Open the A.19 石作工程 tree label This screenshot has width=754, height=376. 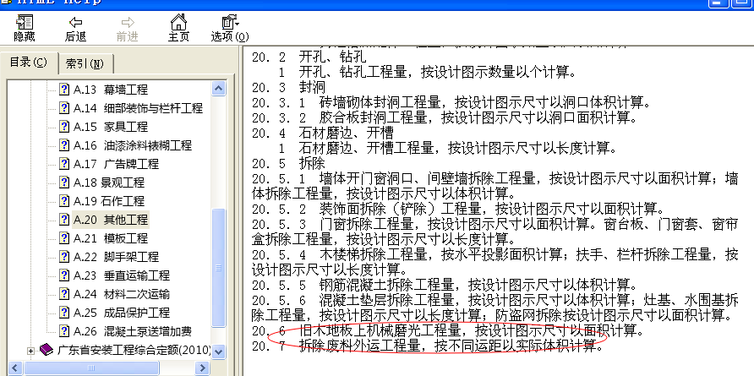point(109,201)
